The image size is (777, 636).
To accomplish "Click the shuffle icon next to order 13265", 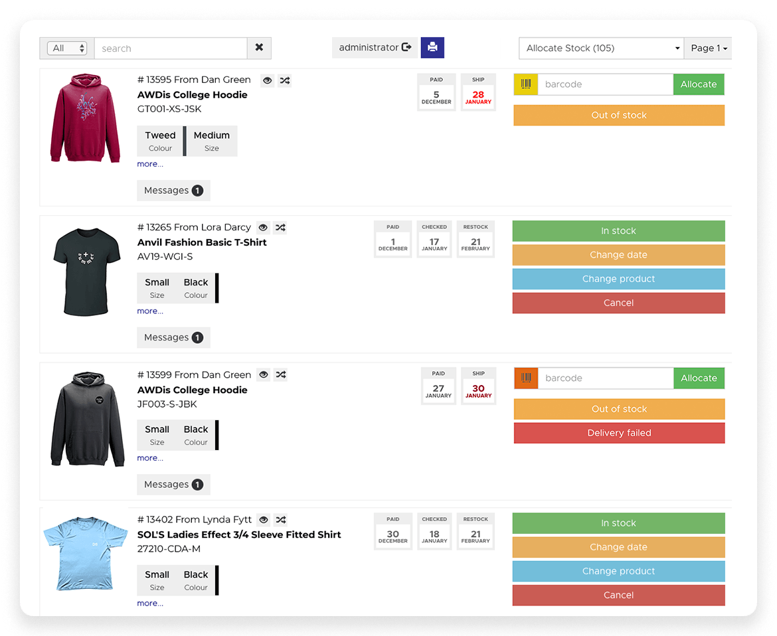I will [280, 227].
